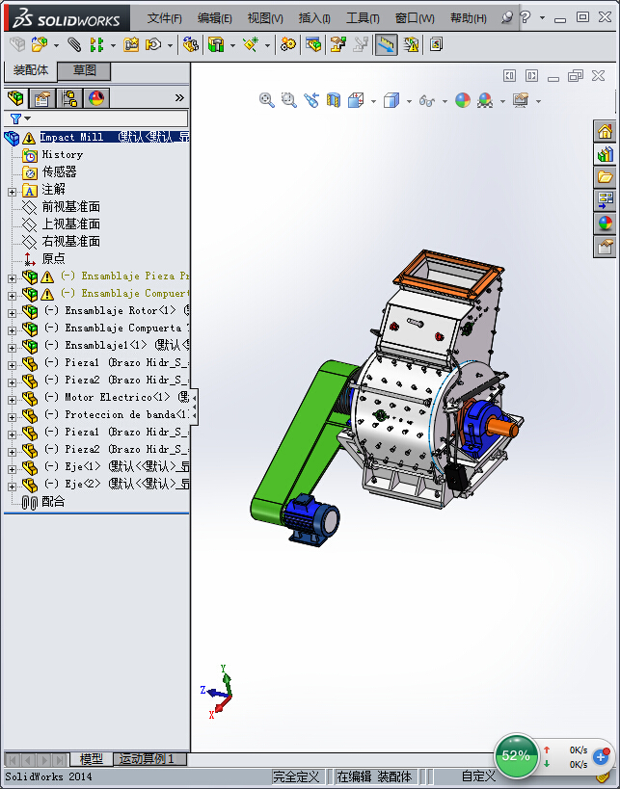The width and height of the screenshot is (620, 789).
Task: Click the Apply Scene icon
Action: 485,100
